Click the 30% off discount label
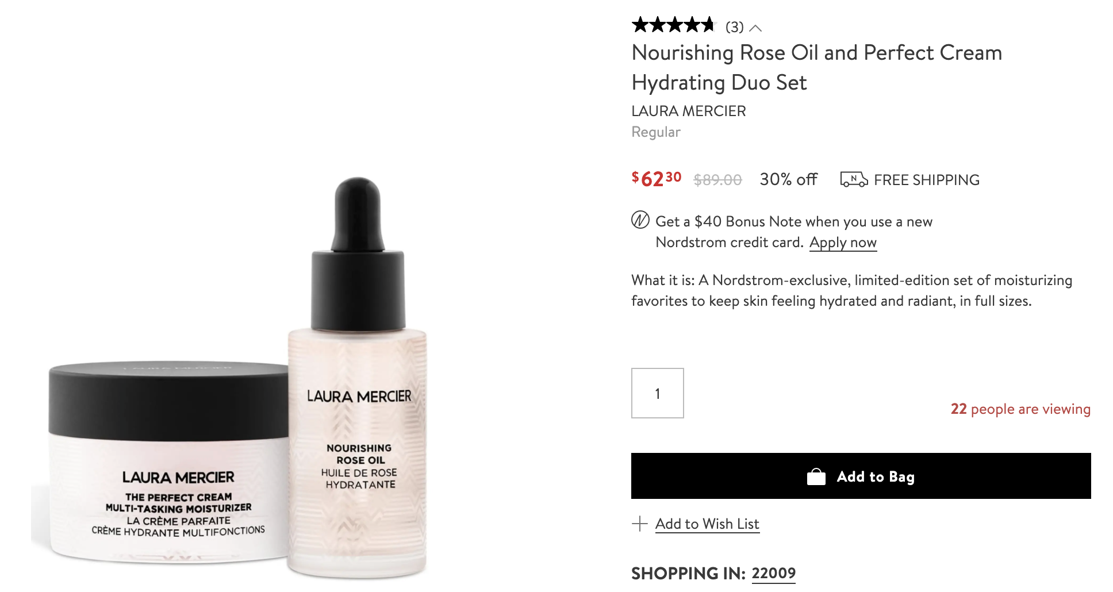The width and height of the screenshot is (1113, 592). 788,179
